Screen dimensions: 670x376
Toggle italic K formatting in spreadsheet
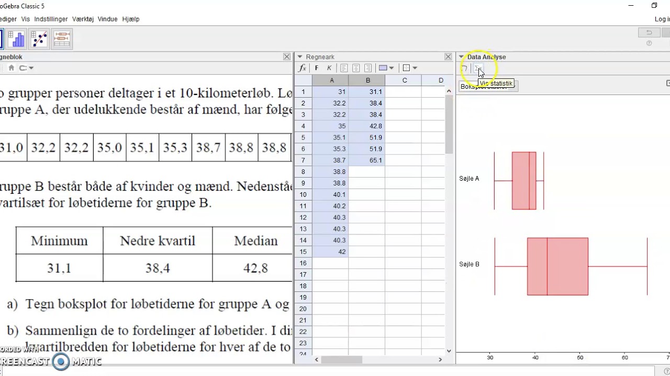(329, 68)
